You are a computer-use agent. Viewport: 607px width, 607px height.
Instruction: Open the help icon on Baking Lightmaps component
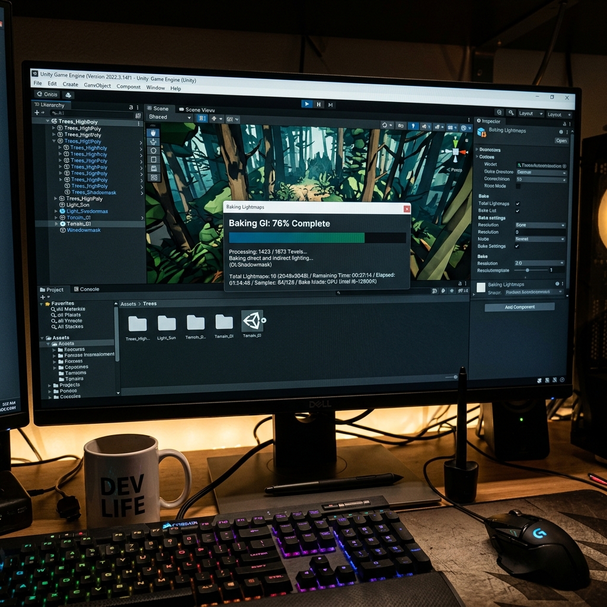coord(557,284)
